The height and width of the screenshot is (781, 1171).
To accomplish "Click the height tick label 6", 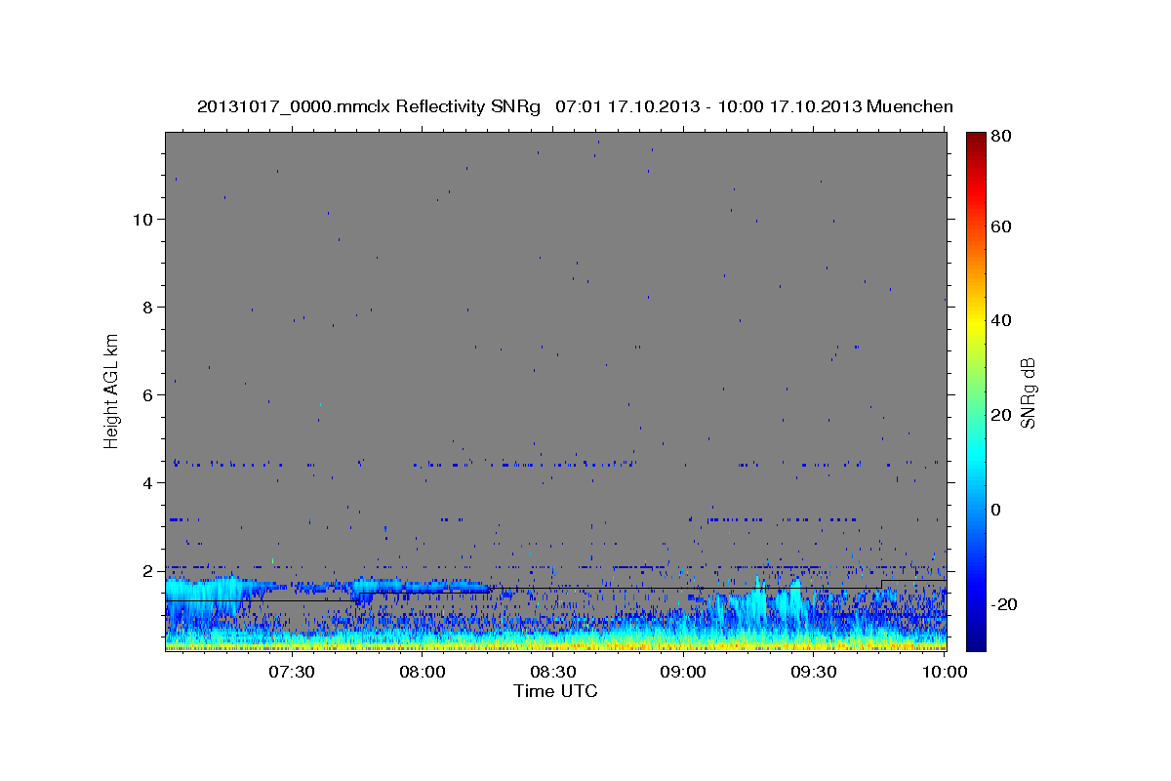I will pyautogui.click(x=148, y=394).
